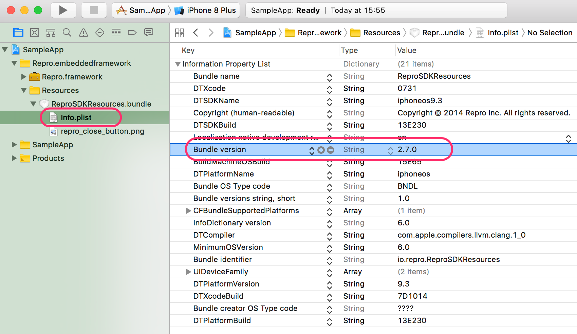Open the Project navigator folder icon
This screenshot has width=577, height=334.
[x=18, y=33]
